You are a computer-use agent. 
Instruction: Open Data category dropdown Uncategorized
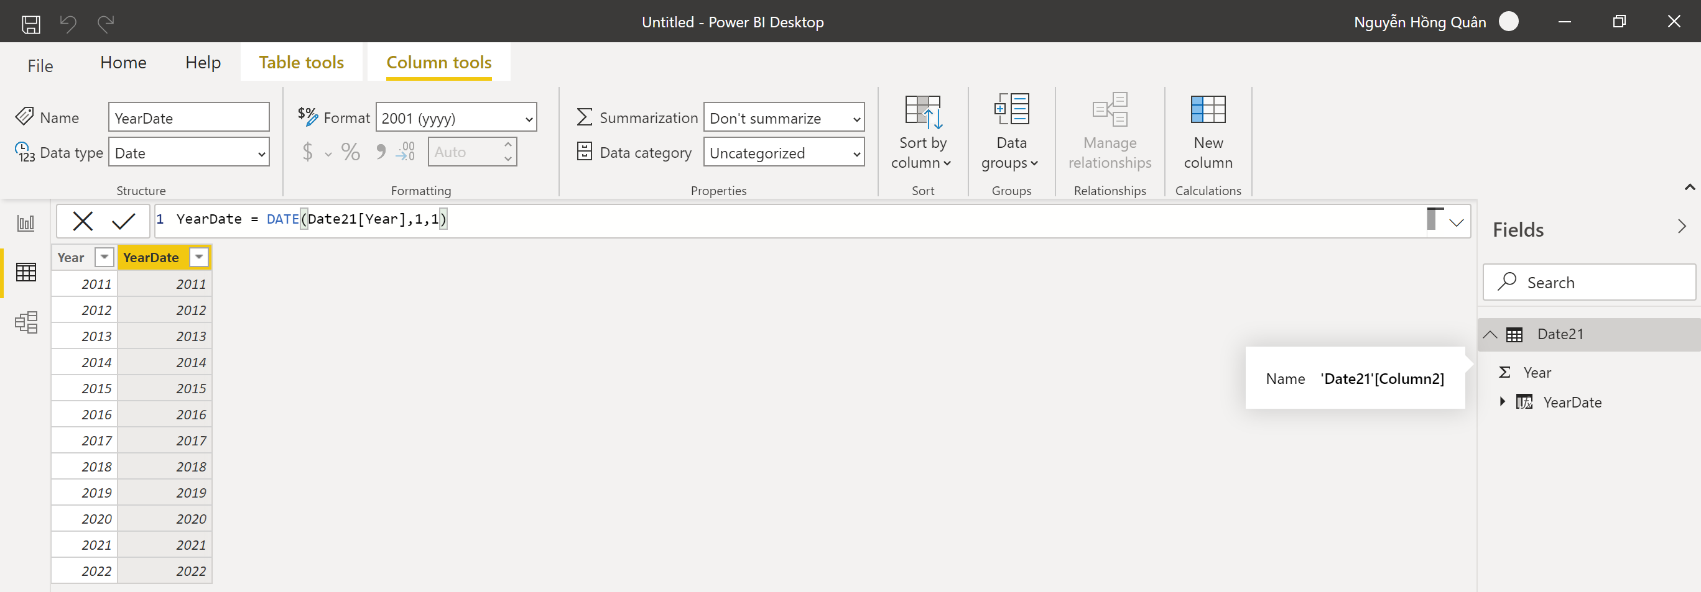(784, 153)
